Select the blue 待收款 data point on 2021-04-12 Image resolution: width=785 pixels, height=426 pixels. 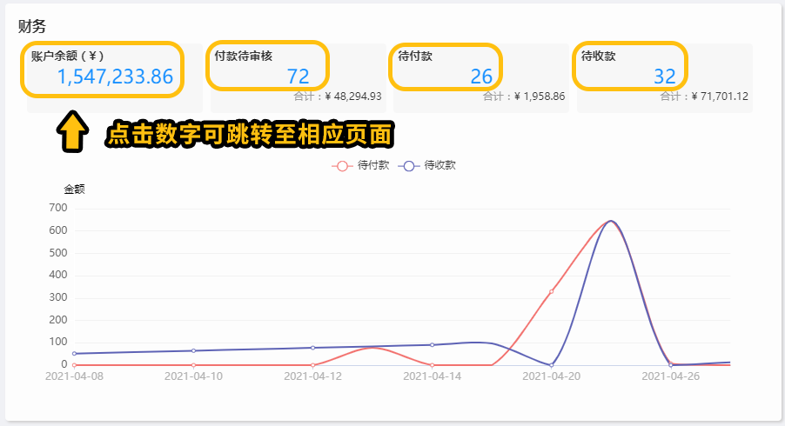pyautogui.click(x=313, y=348)
